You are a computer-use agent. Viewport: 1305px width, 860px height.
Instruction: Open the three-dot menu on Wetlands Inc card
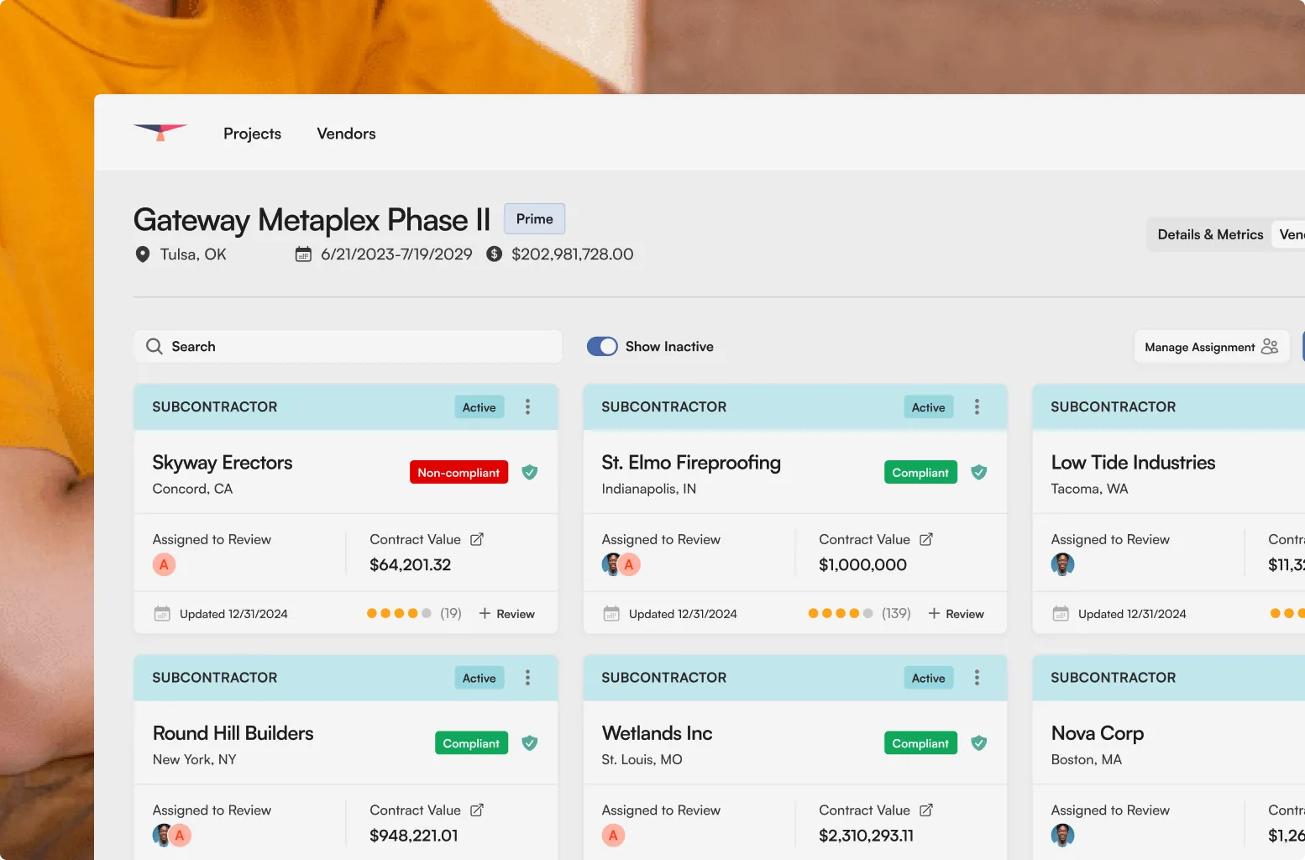pyautogui.click(x=977, y=677)
